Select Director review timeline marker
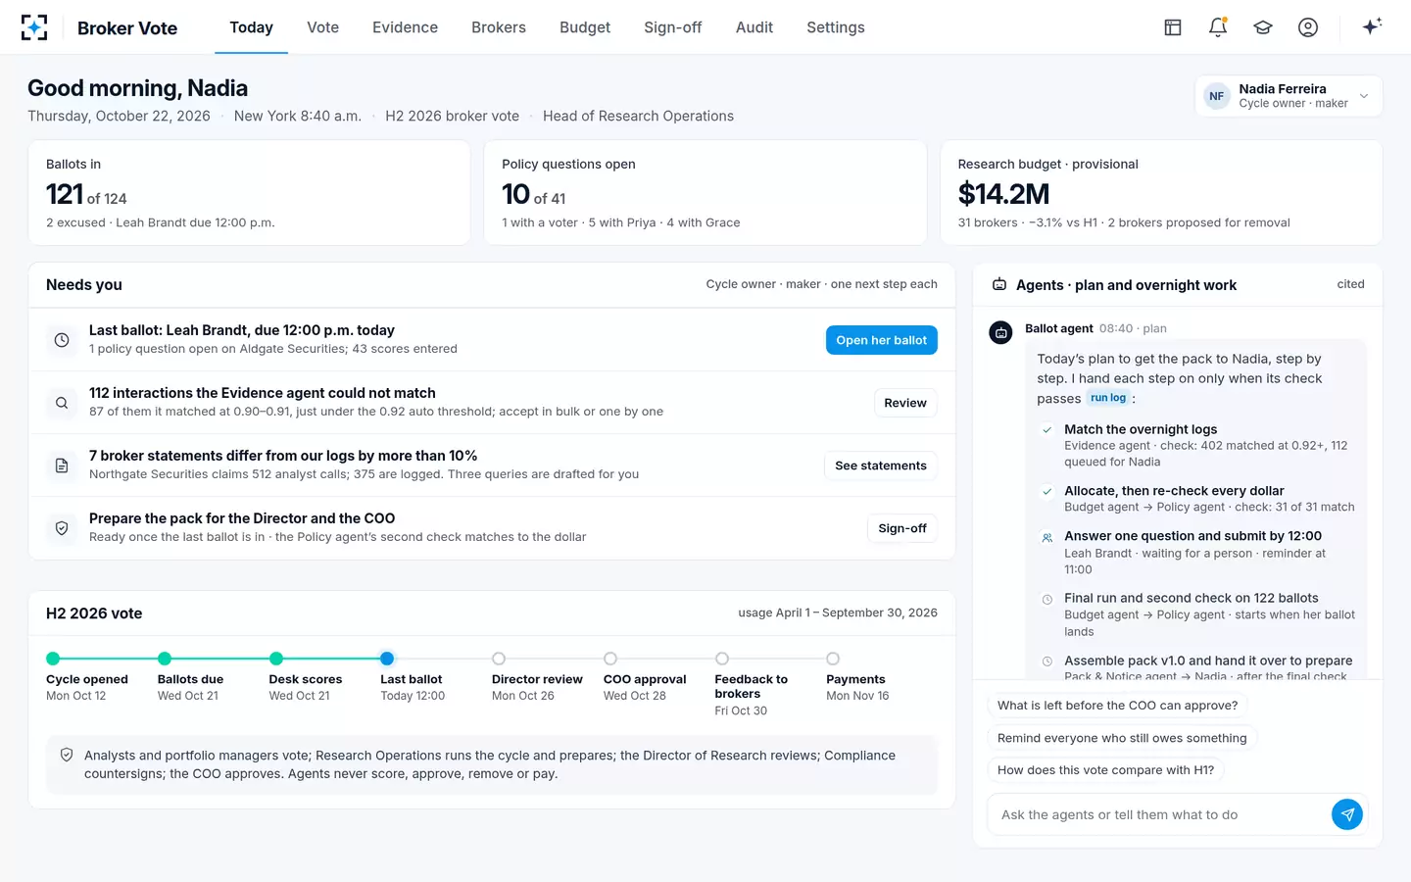Screen dimensions: 1411x882 499,659
